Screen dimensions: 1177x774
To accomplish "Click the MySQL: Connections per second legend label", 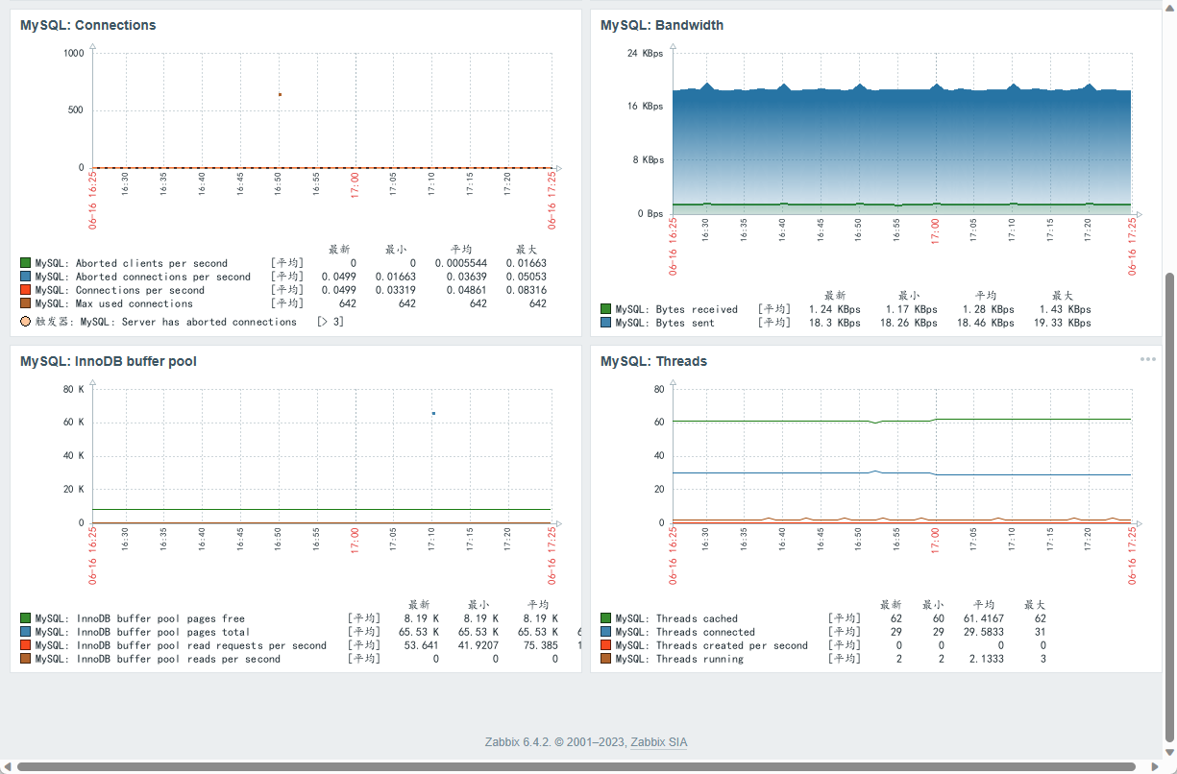I will tap(120, 290).
